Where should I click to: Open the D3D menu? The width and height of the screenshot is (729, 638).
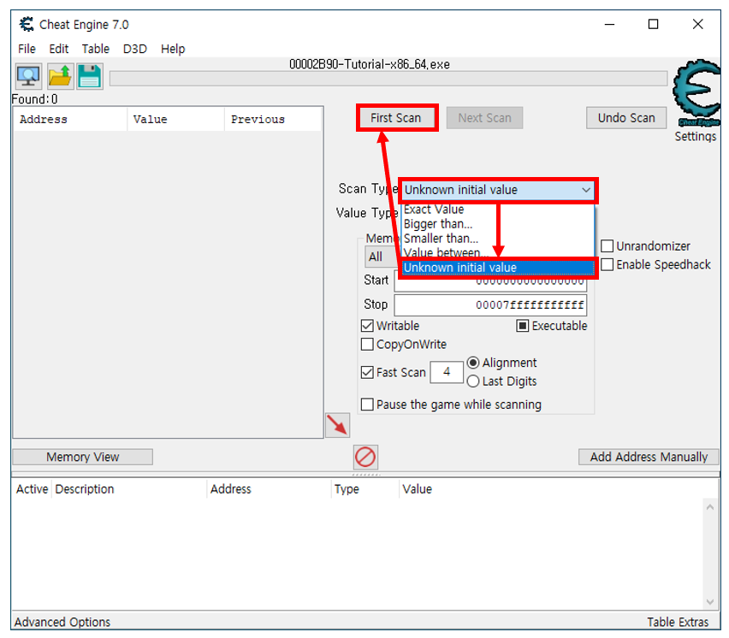point(135,49)
